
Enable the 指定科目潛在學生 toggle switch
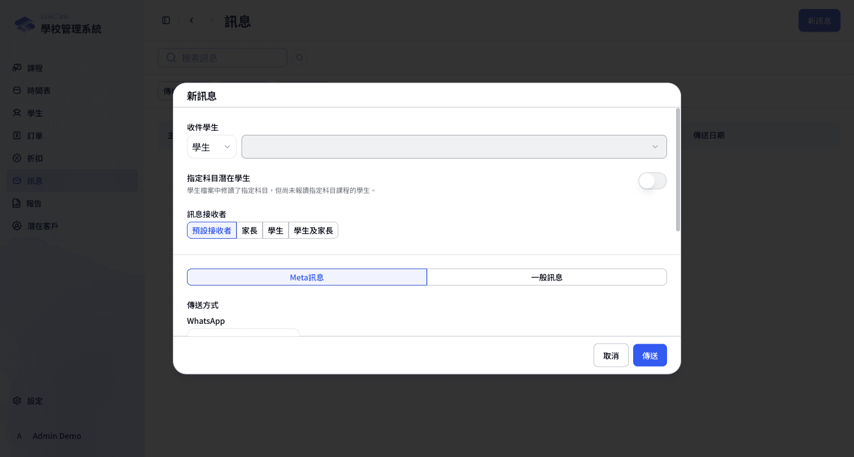[x=652, y=181]
